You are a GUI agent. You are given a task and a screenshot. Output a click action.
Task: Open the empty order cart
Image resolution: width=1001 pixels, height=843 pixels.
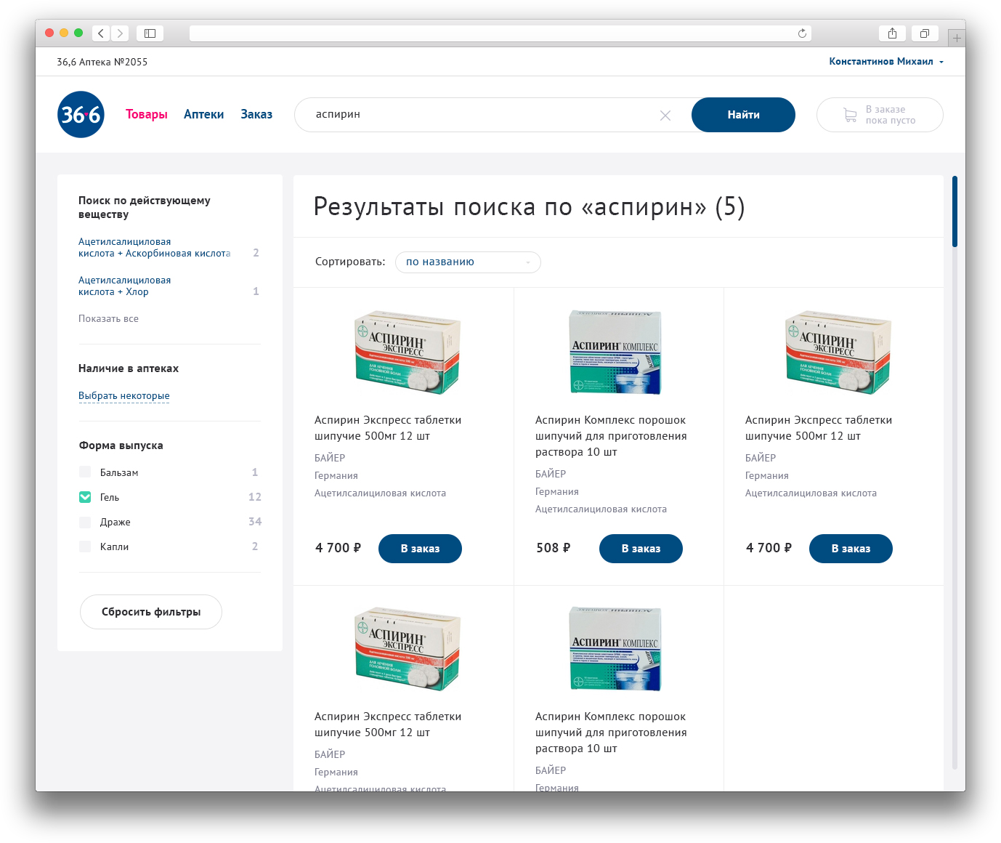click(x=880, y=115)
